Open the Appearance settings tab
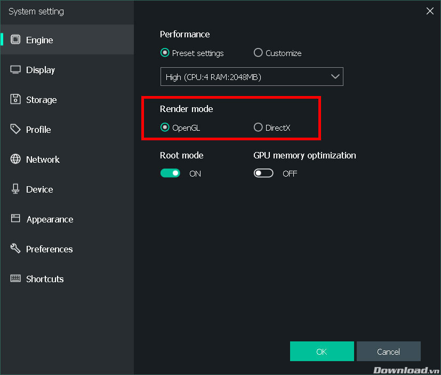The height and width of the screenshot is (375, 441). click(67, 219)
